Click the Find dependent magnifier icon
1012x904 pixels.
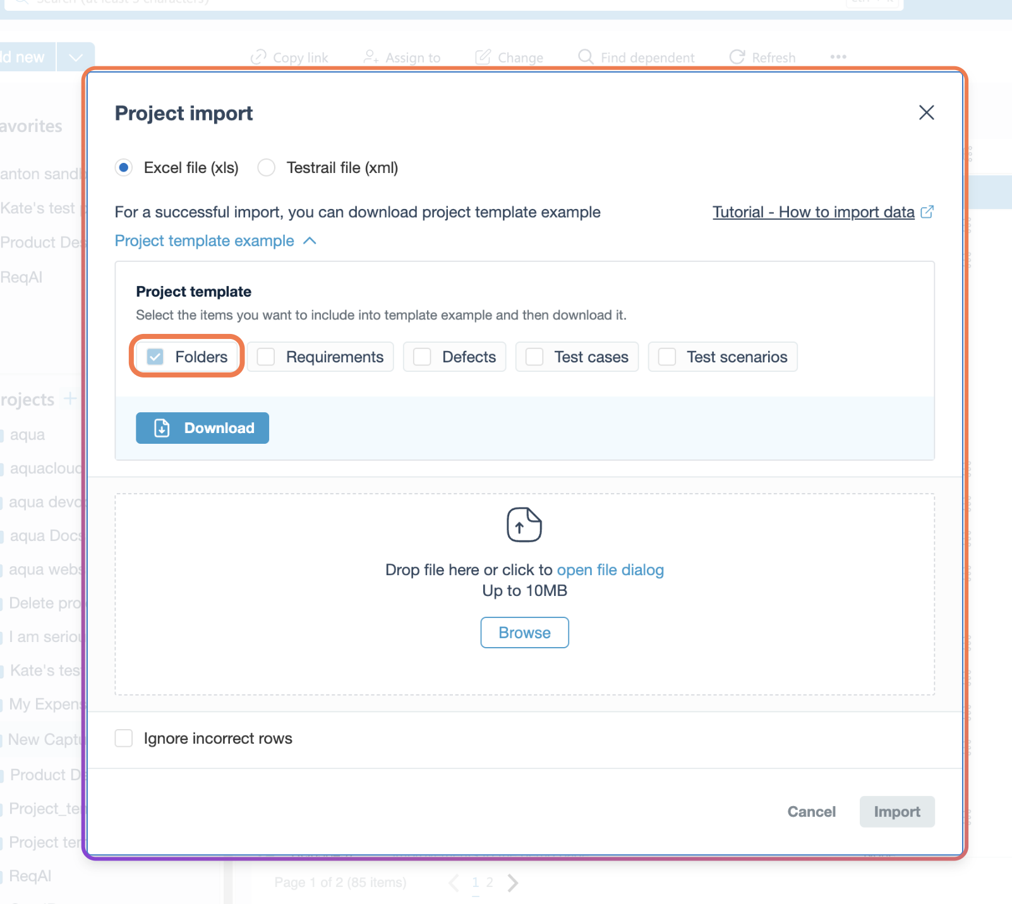[586, 57]
